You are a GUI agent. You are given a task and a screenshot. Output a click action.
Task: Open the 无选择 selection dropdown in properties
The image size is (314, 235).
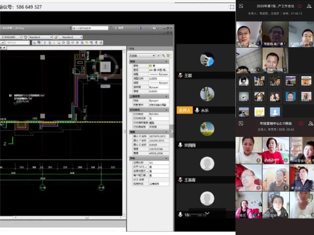click(142, 56)
